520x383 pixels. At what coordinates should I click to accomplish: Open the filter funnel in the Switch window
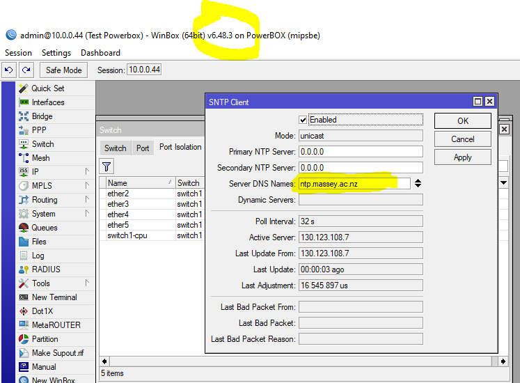[x=107, y=166]
